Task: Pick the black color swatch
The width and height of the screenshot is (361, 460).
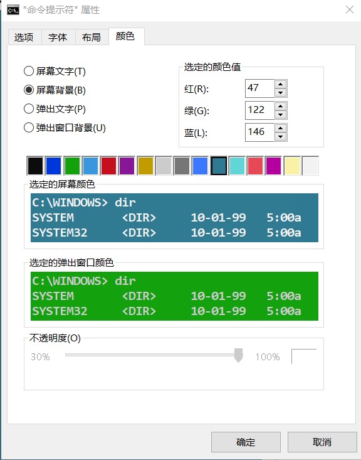Action: point(35,166)
